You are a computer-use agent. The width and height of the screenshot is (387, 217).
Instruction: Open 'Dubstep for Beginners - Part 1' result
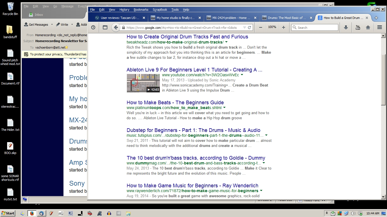[193, 130]
